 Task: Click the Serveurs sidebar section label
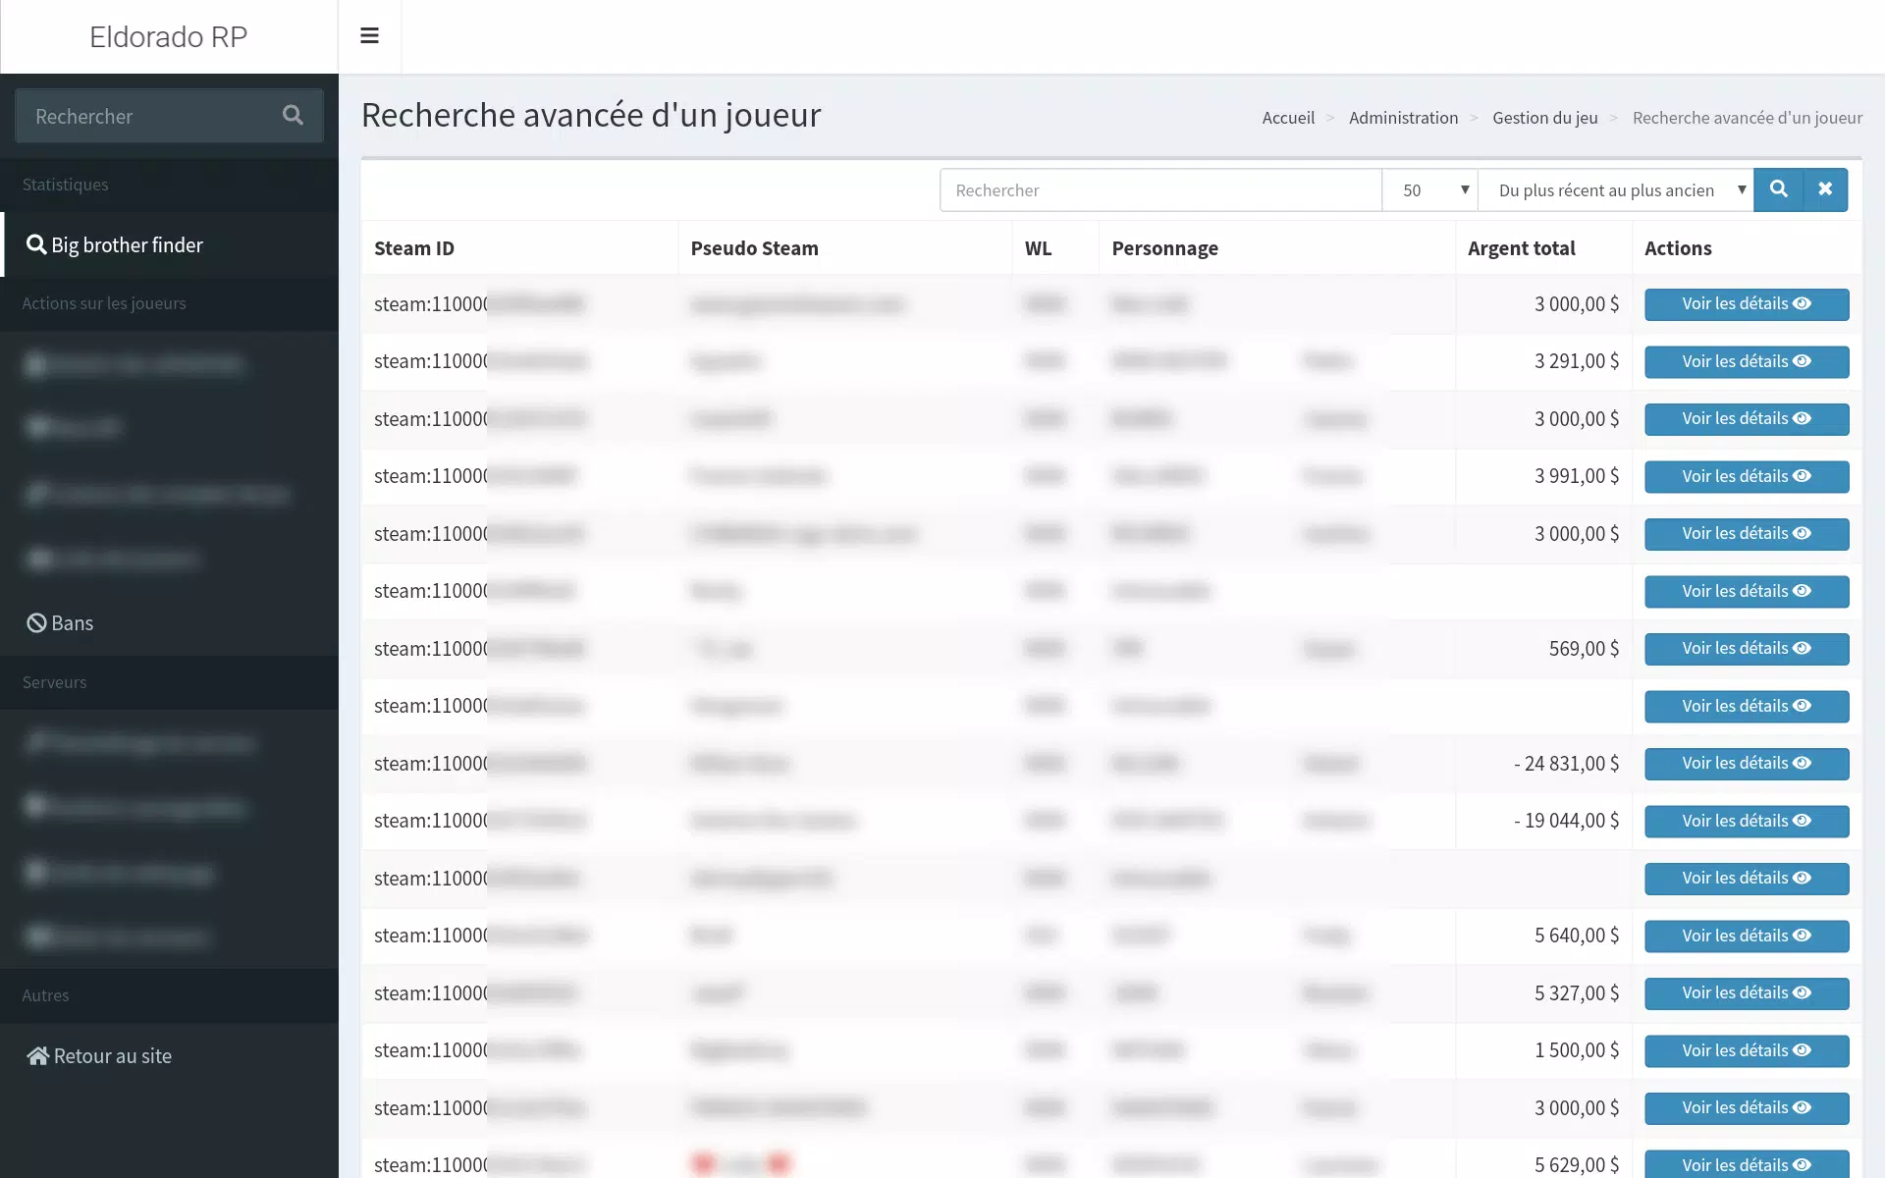55,682
